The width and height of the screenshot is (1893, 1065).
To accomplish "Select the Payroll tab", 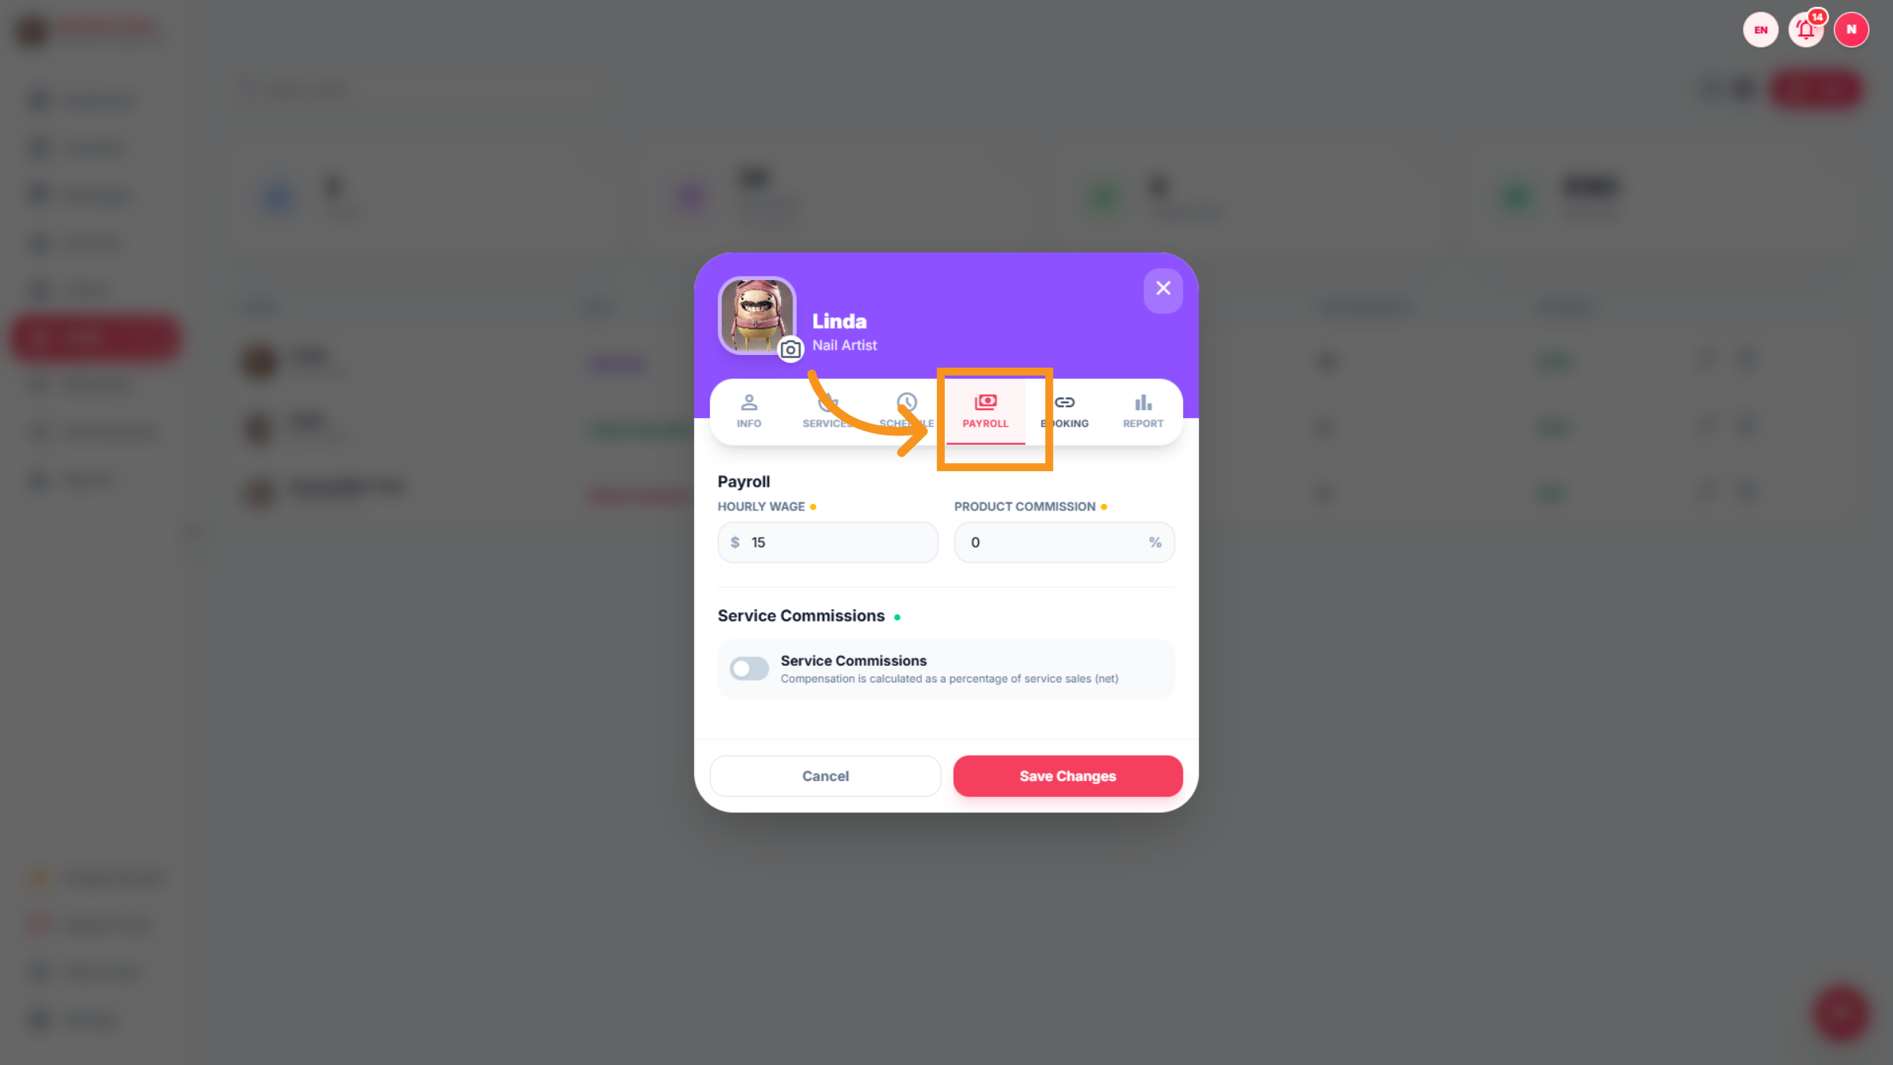I will (x=985, y=412).
